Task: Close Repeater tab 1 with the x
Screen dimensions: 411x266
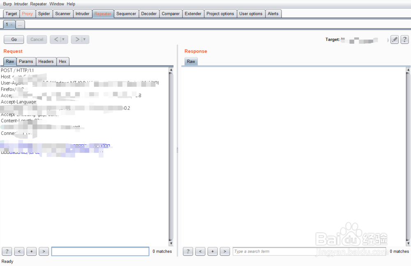Action: 12,25
